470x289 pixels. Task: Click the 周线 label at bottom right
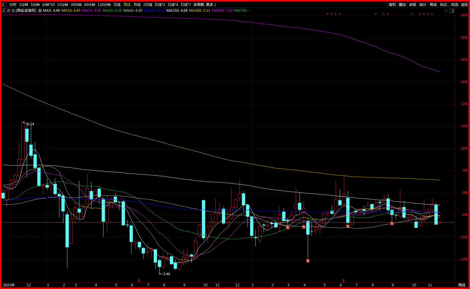462,285
